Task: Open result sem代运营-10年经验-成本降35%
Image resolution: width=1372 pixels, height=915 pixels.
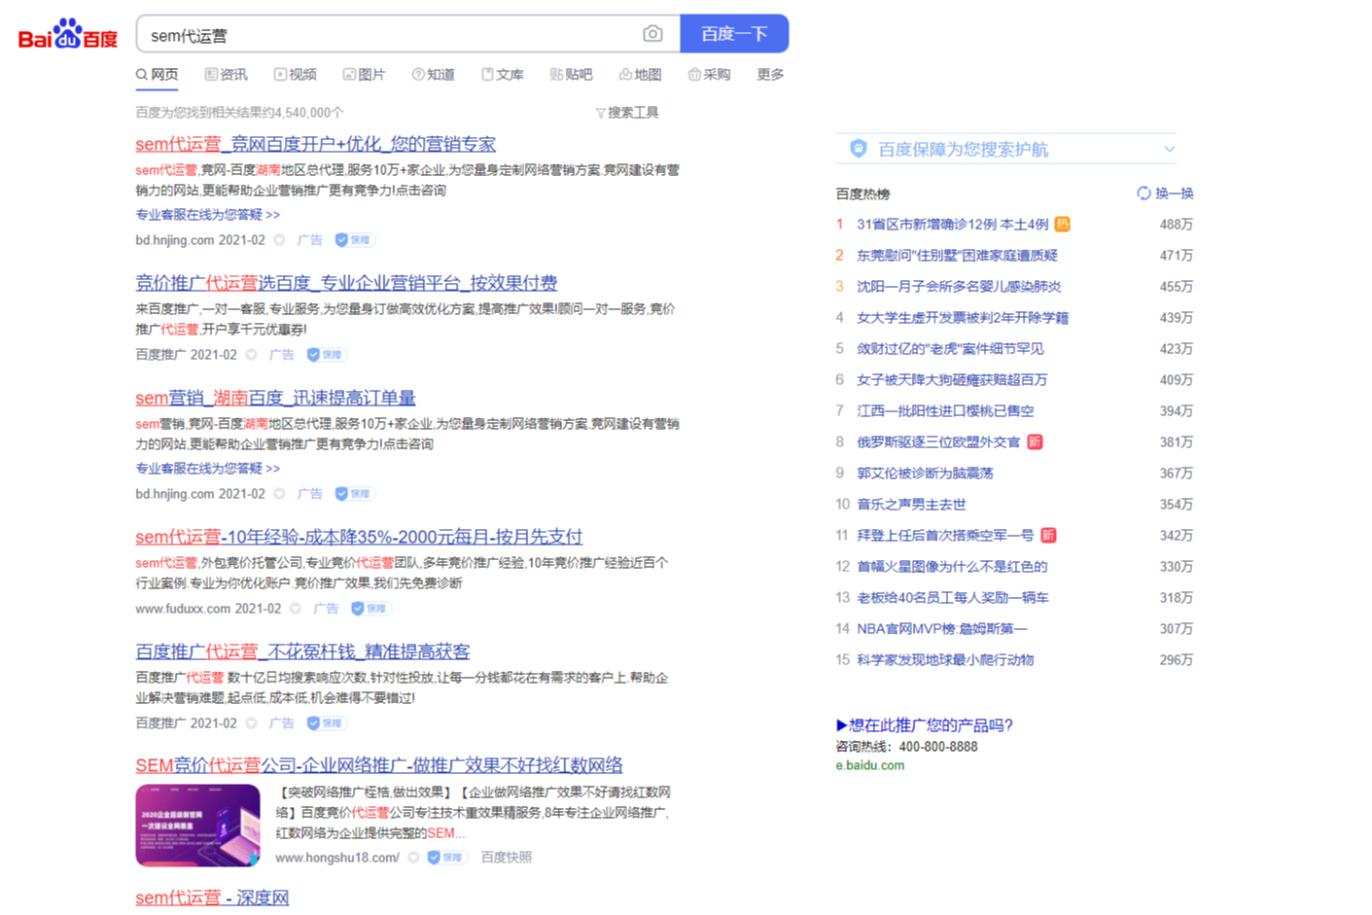Action: tap(359, 537)
